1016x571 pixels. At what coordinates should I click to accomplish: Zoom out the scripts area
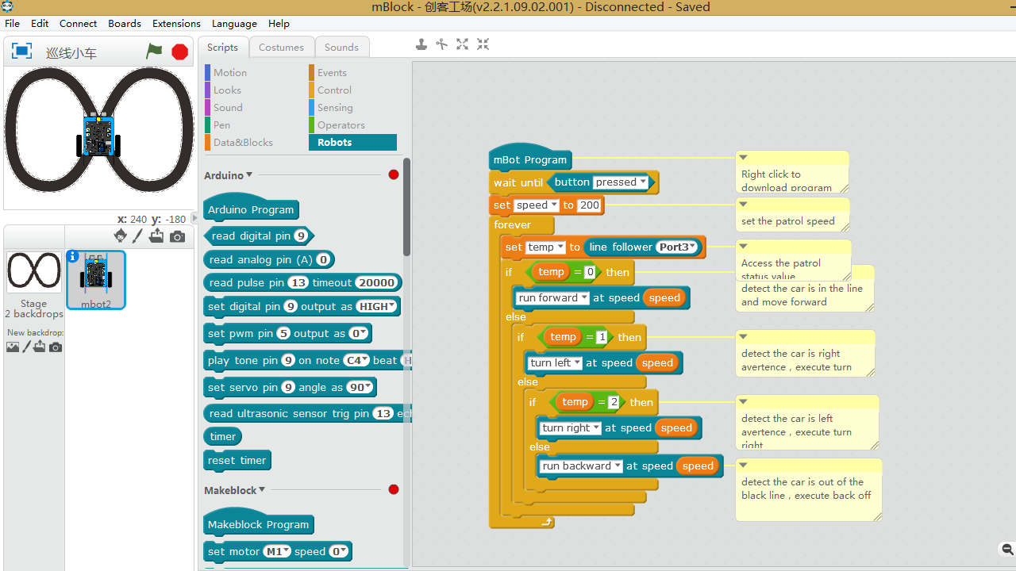[x=1007, y=550]
